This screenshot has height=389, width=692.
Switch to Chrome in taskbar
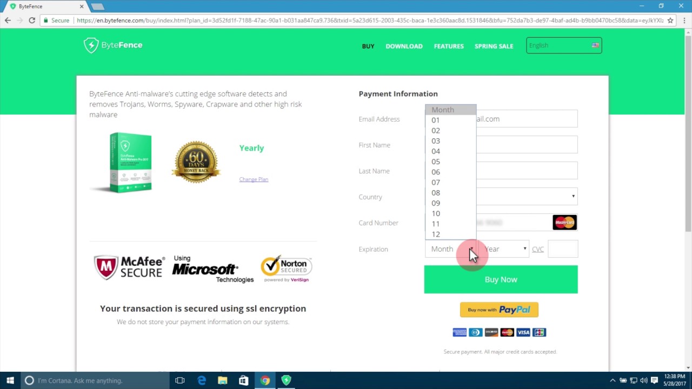(265, 380)
